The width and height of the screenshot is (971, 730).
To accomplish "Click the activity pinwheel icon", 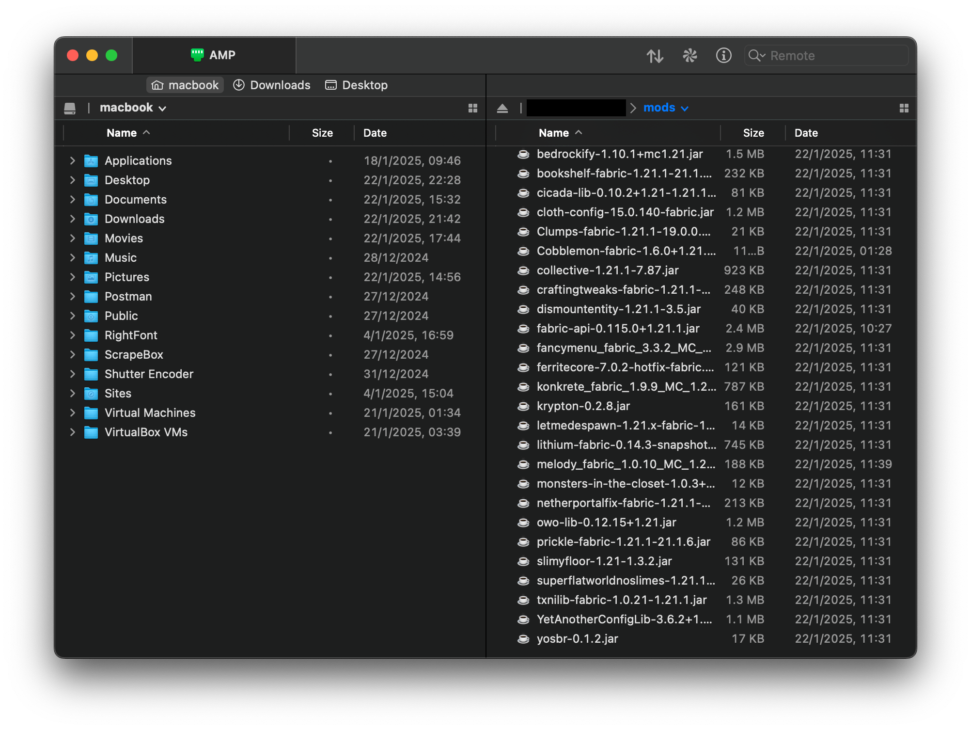I will click(x=689, y=56).
